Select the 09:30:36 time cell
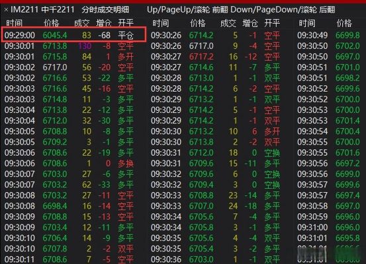 pos(166,259)
